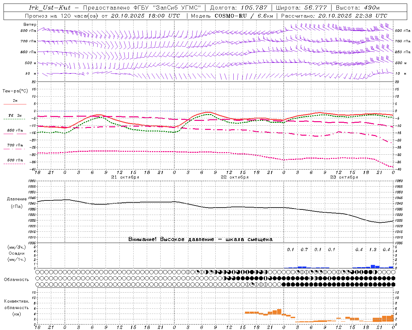The height and width of the screenshot is (330, 412).
Task: Click the 1.3 precipitation amount value
Action: tap(373, 250)
